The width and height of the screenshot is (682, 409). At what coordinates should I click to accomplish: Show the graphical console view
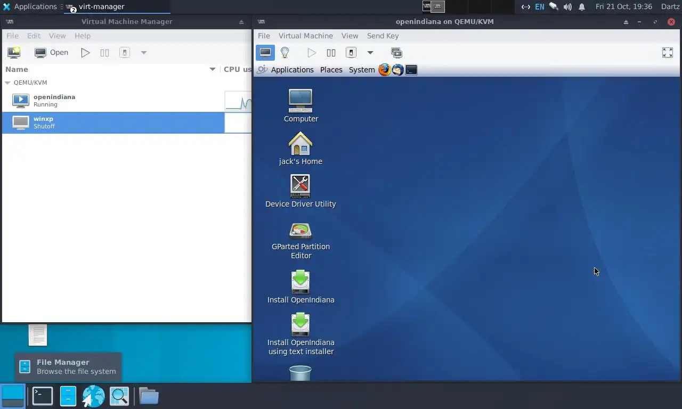[265, 52]
